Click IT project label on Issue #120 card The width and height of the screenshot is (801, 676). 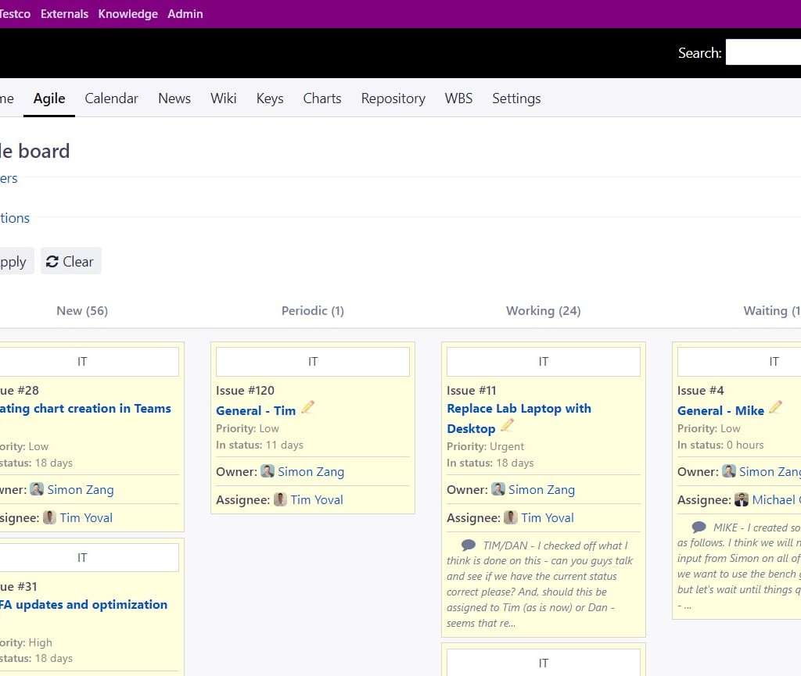point(313,362)
